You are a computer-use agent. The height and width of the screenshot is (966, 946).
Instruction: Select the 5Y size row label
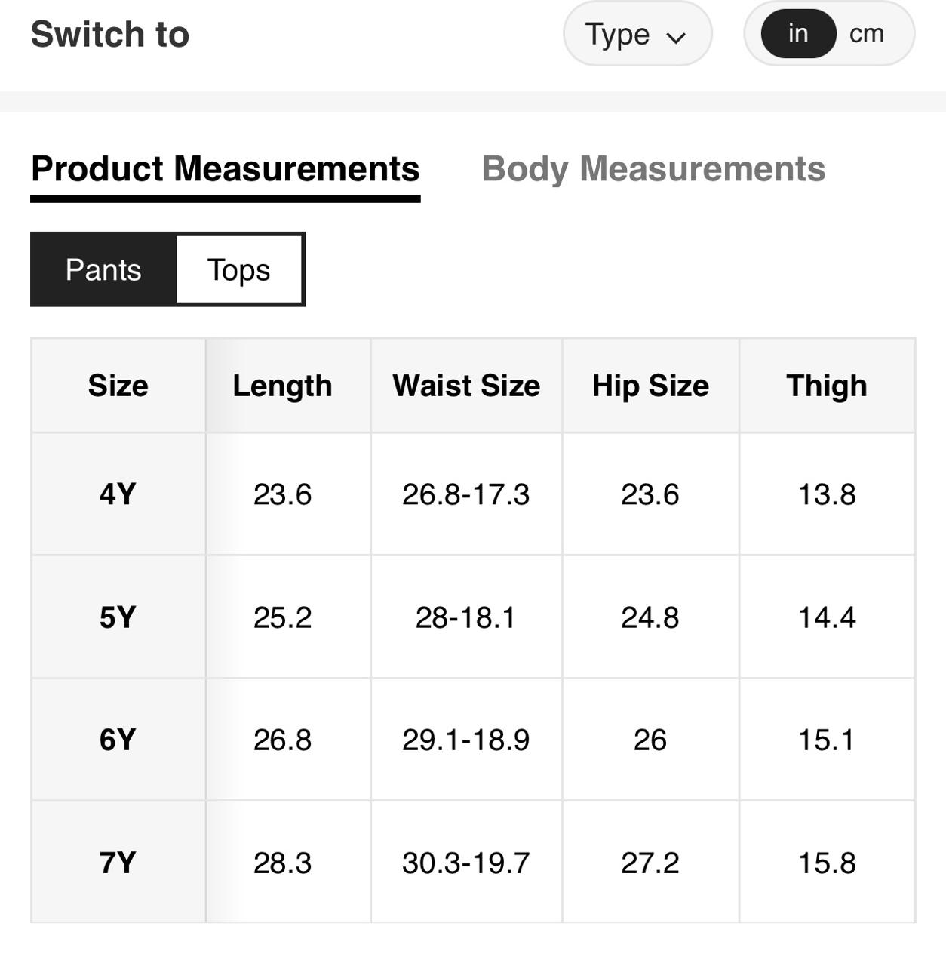tap(118, 617)
